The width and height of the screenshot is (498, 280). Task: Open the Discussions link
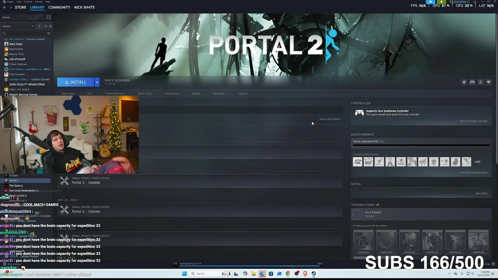(172, 93)
